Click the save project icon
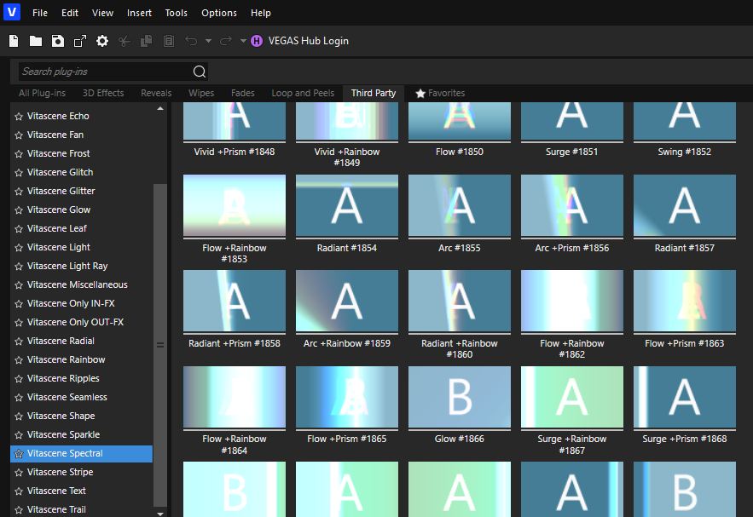The image size is (753, 517). (57, 41)
